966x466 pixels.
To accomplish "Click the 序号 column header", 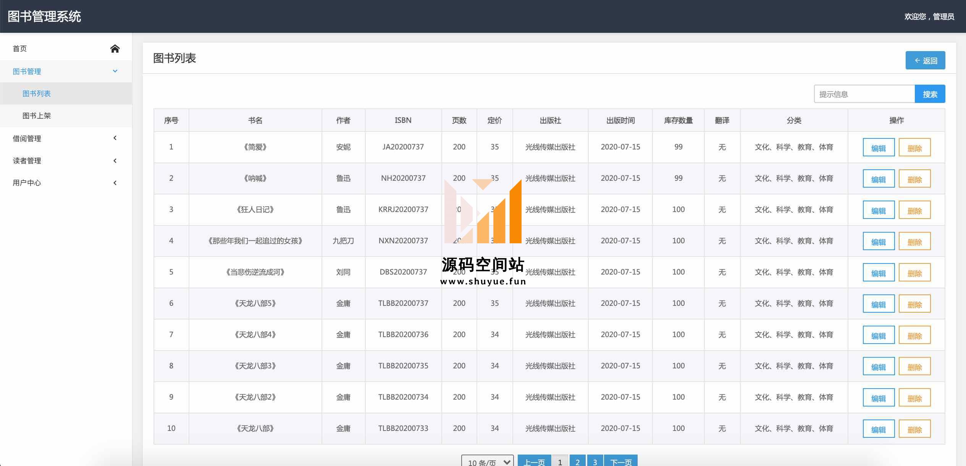I will 171,121.
